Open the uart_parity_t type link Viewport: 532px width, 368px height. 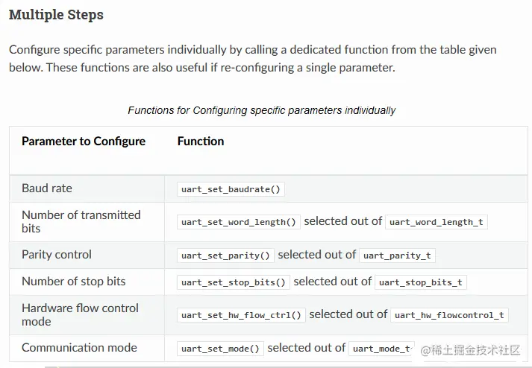click(x=396, y=256)
